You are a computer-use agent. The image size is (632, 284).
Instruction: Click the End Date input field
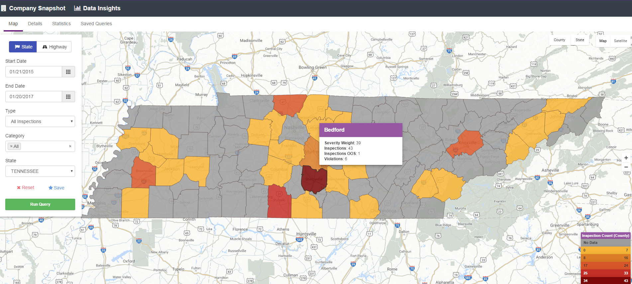(34, 97)
